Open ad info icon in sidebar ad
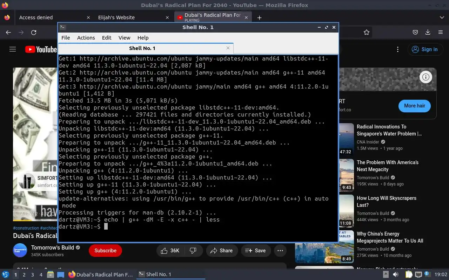449x280 pixels. tap(426, 77)
